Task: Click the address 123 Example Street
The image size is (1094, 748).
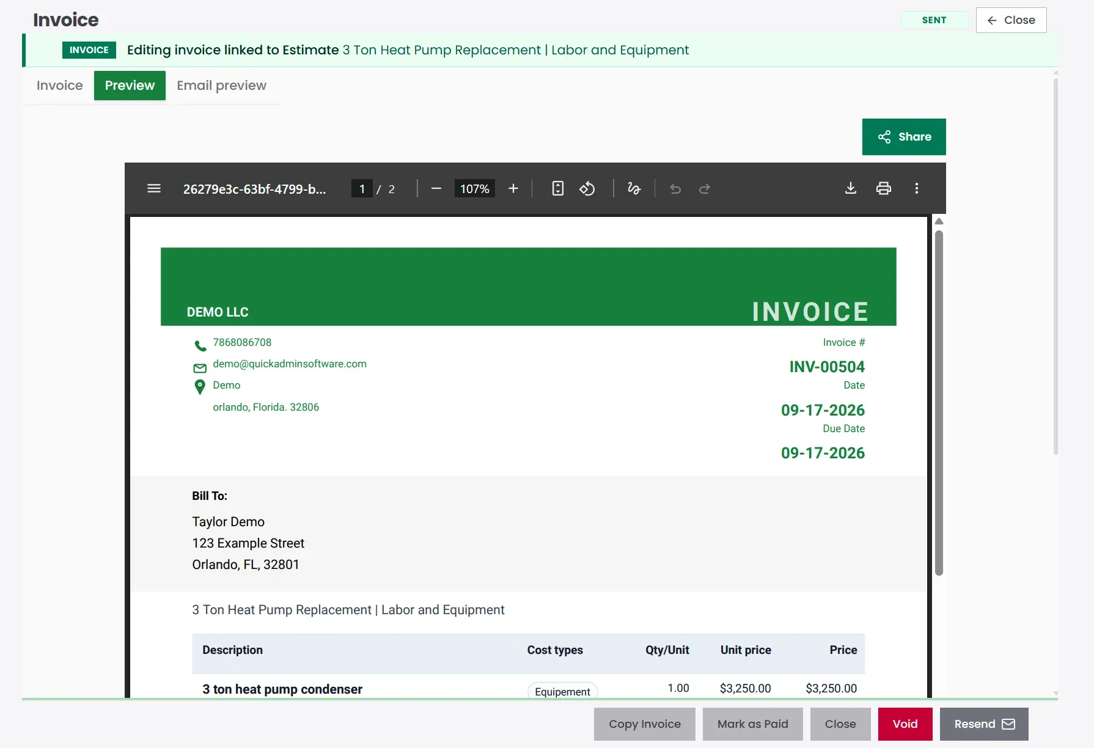Action: 248,543
